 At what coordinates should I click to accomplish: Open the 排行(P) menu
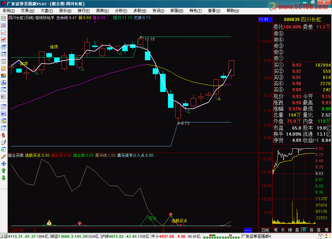[84, 11]
